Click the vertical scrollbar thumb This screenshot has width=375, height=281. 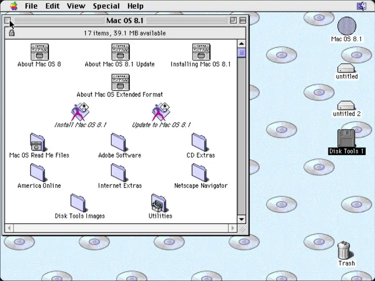pyautogui.click(x=242, y=53)
